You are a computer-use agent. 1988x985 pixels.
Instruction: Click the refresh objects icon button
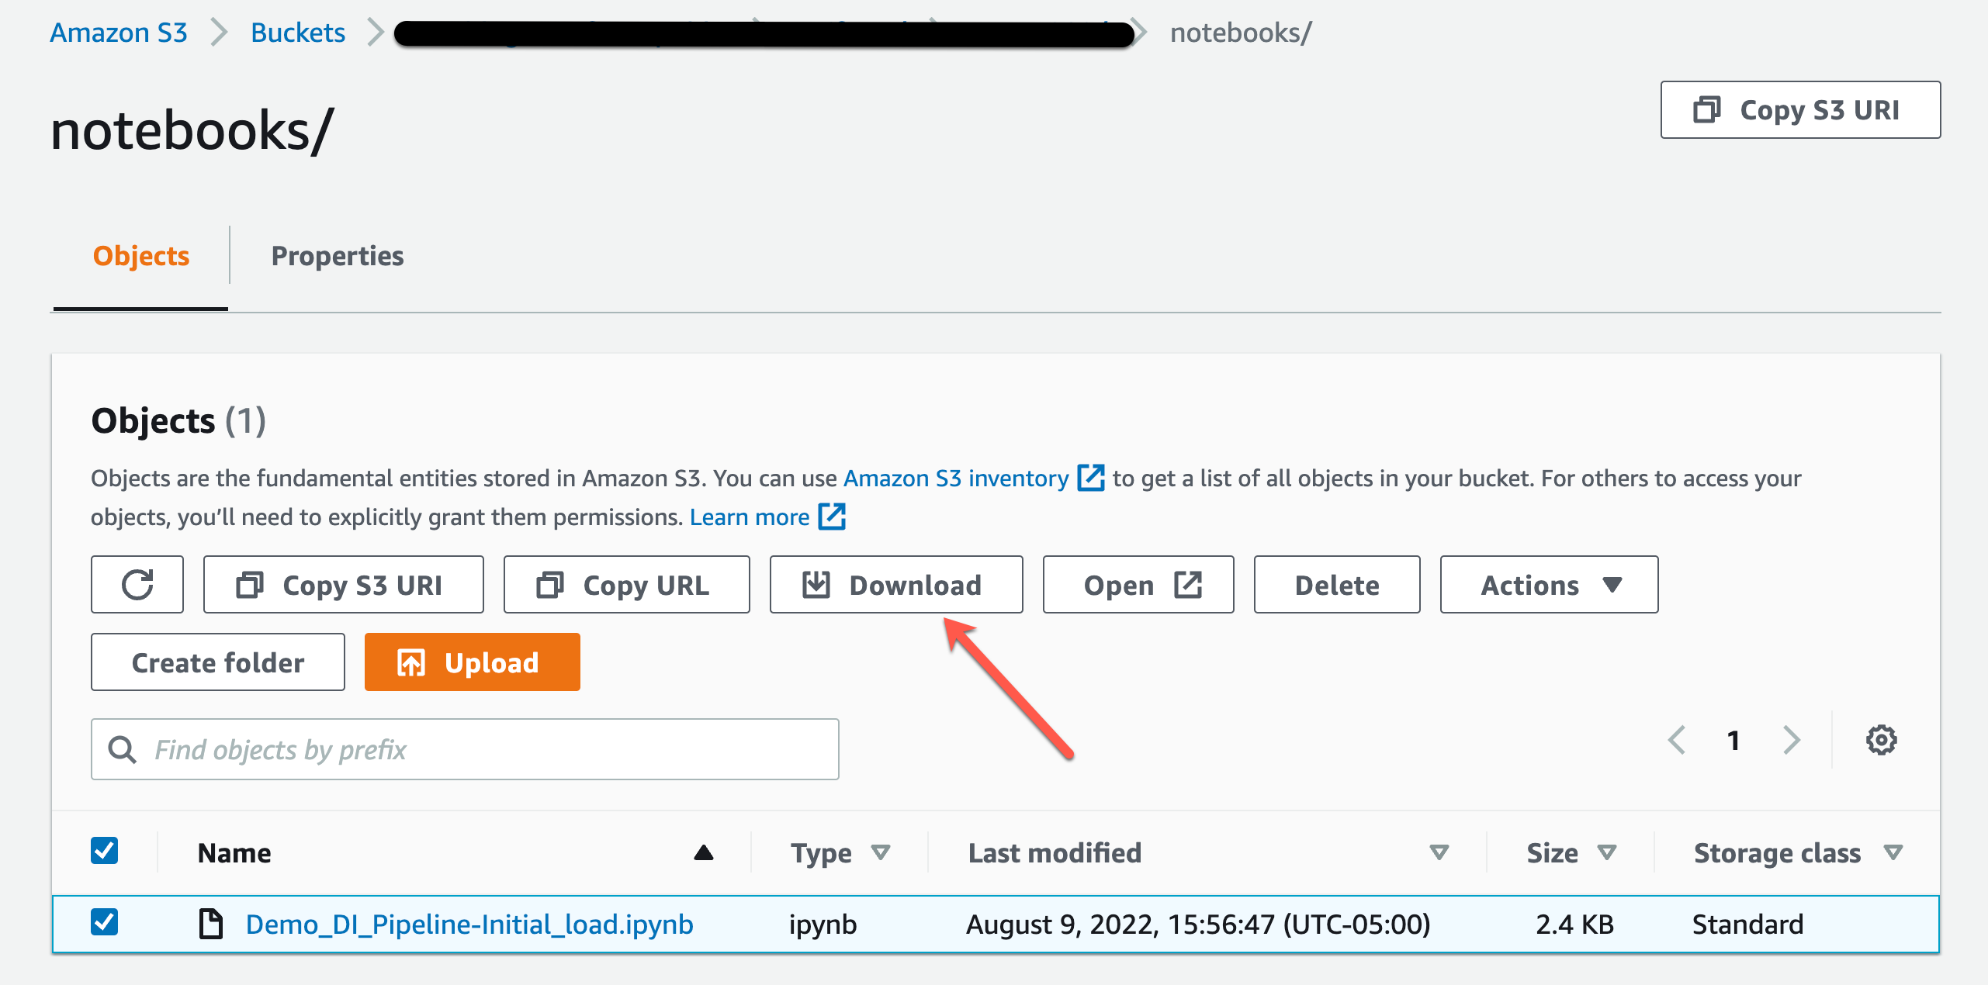pyautogui.click(x=137, y=585)
